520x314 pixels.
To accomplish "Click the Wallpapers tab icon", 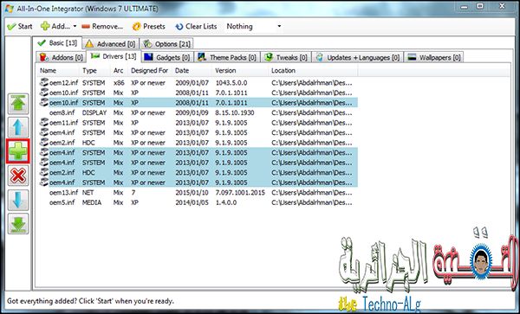I will (x=412, y=57).
